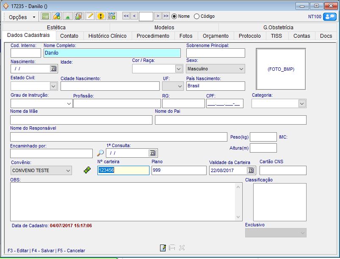340x259 pixels.
Task: Open the Cor / Raça dropdown
Action: pos(179,69)
